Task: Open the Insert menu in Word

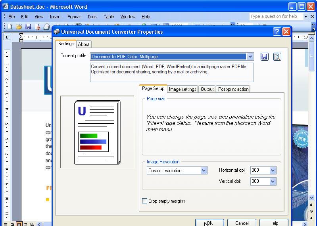Action: (56, 17)
